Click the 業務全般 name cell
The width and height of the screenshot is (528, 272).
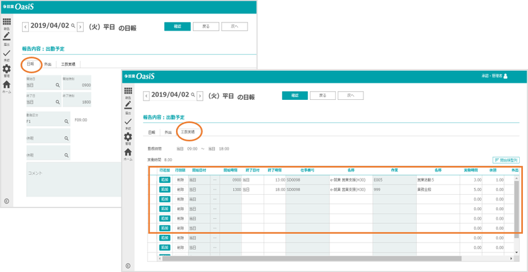tap(438, 190)
